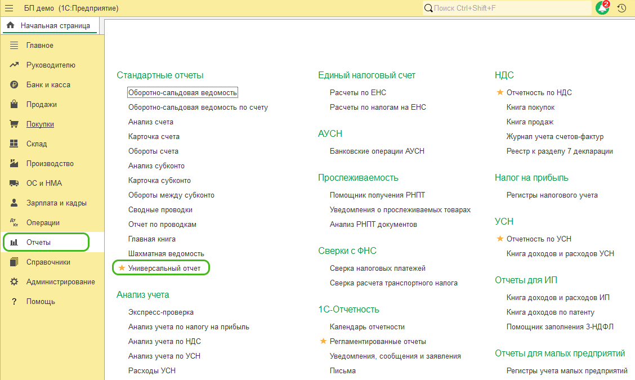This screenshot has width=635, height=380.
Task: Open the Справочники section
Action: [x=48, y=262]
